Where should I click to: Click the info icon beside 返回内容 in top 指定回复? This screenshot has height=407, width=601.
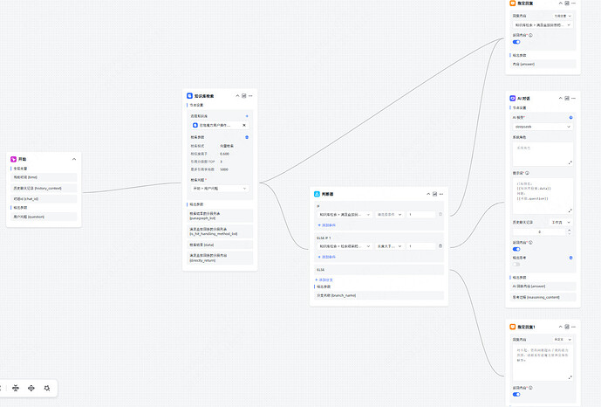click(530, 35)
